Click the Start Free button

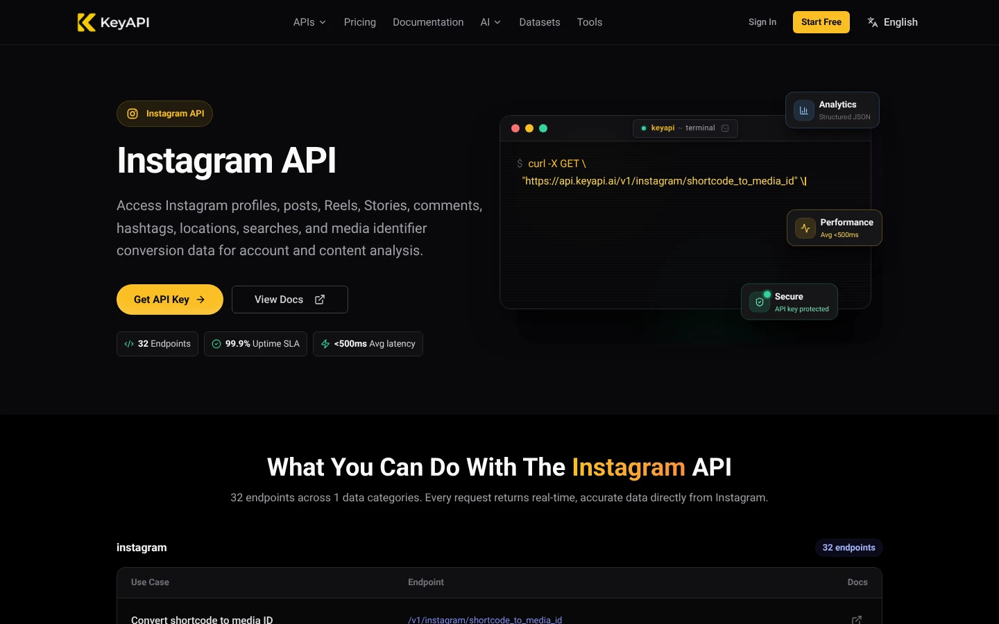pyautogui.click(x=821, y=22)
